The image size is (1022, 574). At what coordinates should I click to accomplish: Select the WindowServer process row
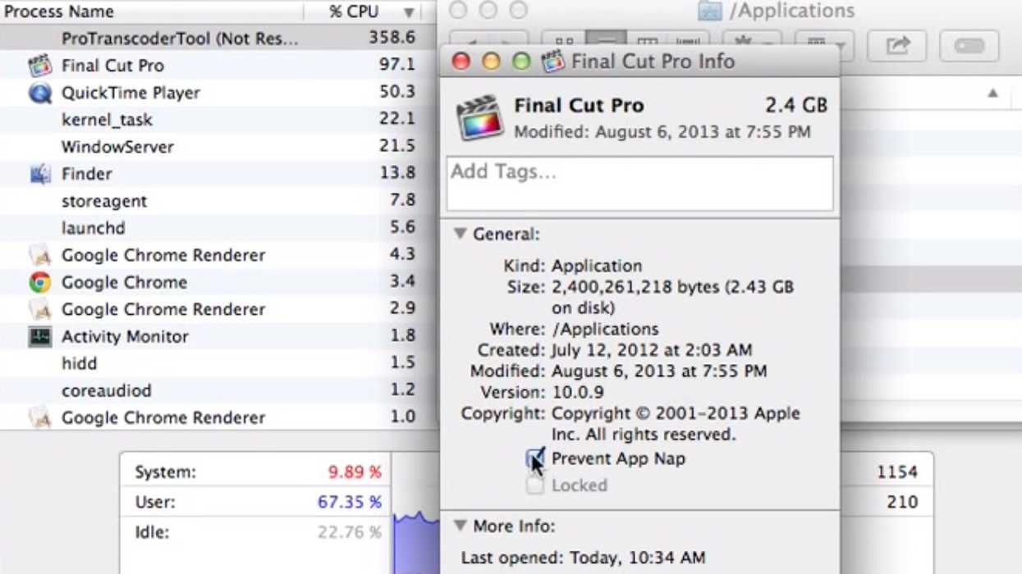click(x=218, y=147)
